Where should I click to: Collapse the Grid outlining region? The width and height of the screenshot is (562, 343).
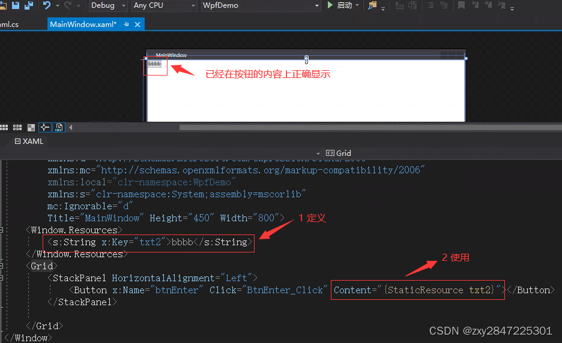1,266
